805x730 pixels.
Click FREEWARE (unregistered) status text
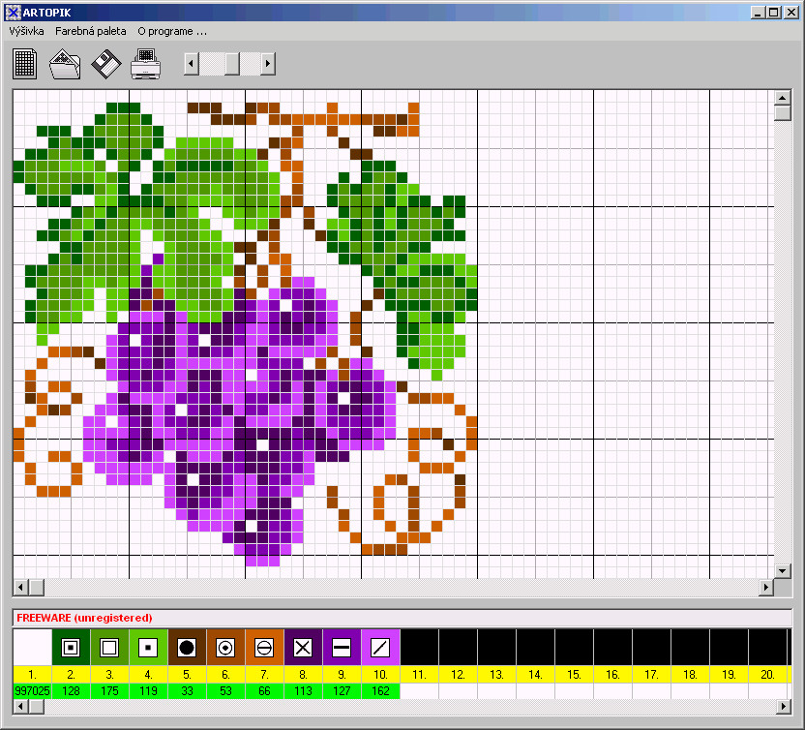[84, 618]
